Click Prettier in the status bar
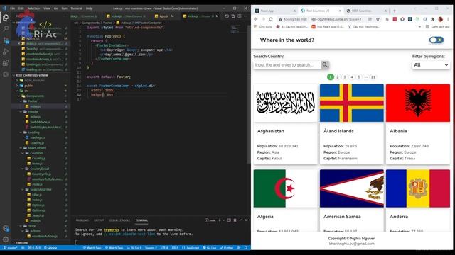 click(x=227, y=248)
